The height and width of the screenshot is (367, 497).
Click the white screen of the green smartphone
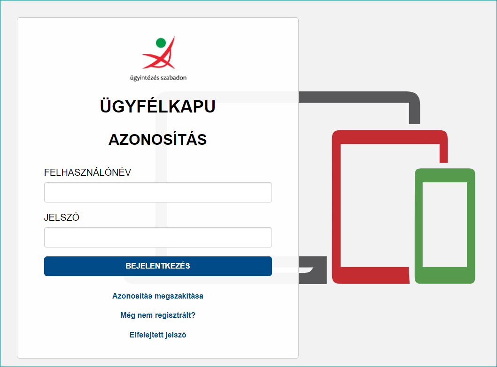(x=445, y=225)
